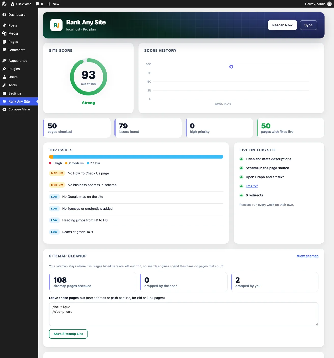Open the Clickflame site home icon
The image size is (334, 358).
[12, 4]
